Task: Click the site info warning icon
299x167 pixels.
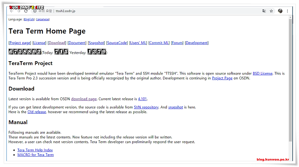Action: click(x=35, y=11)
